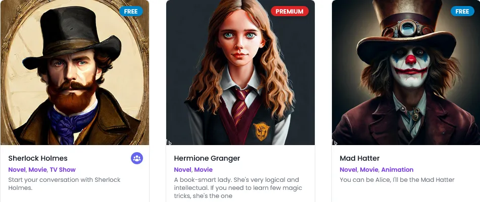
Task: Choose the Movie tag under Hermione Granger
Action: coord(203,170)
